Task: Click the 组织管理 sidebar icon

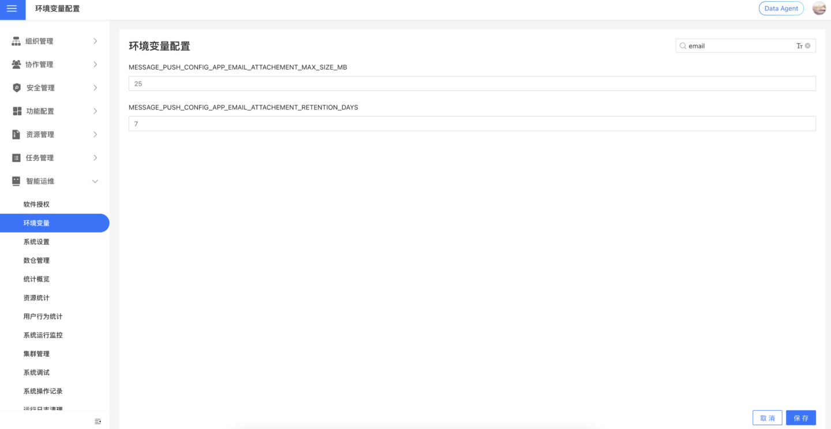Action: pos(16,41)
